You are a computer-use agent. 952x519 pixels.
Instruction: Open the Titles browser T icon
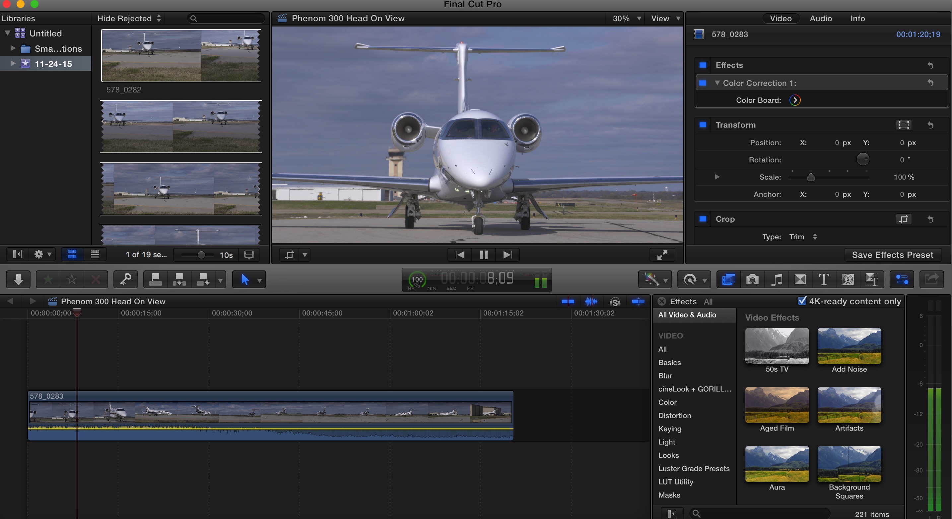[x=824, y=279]
